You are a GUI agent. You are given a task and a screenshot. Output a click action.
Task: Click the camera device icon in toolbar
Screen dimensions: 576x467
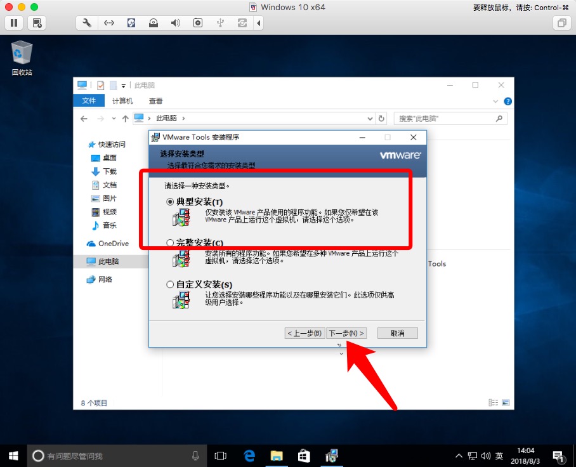198,23
